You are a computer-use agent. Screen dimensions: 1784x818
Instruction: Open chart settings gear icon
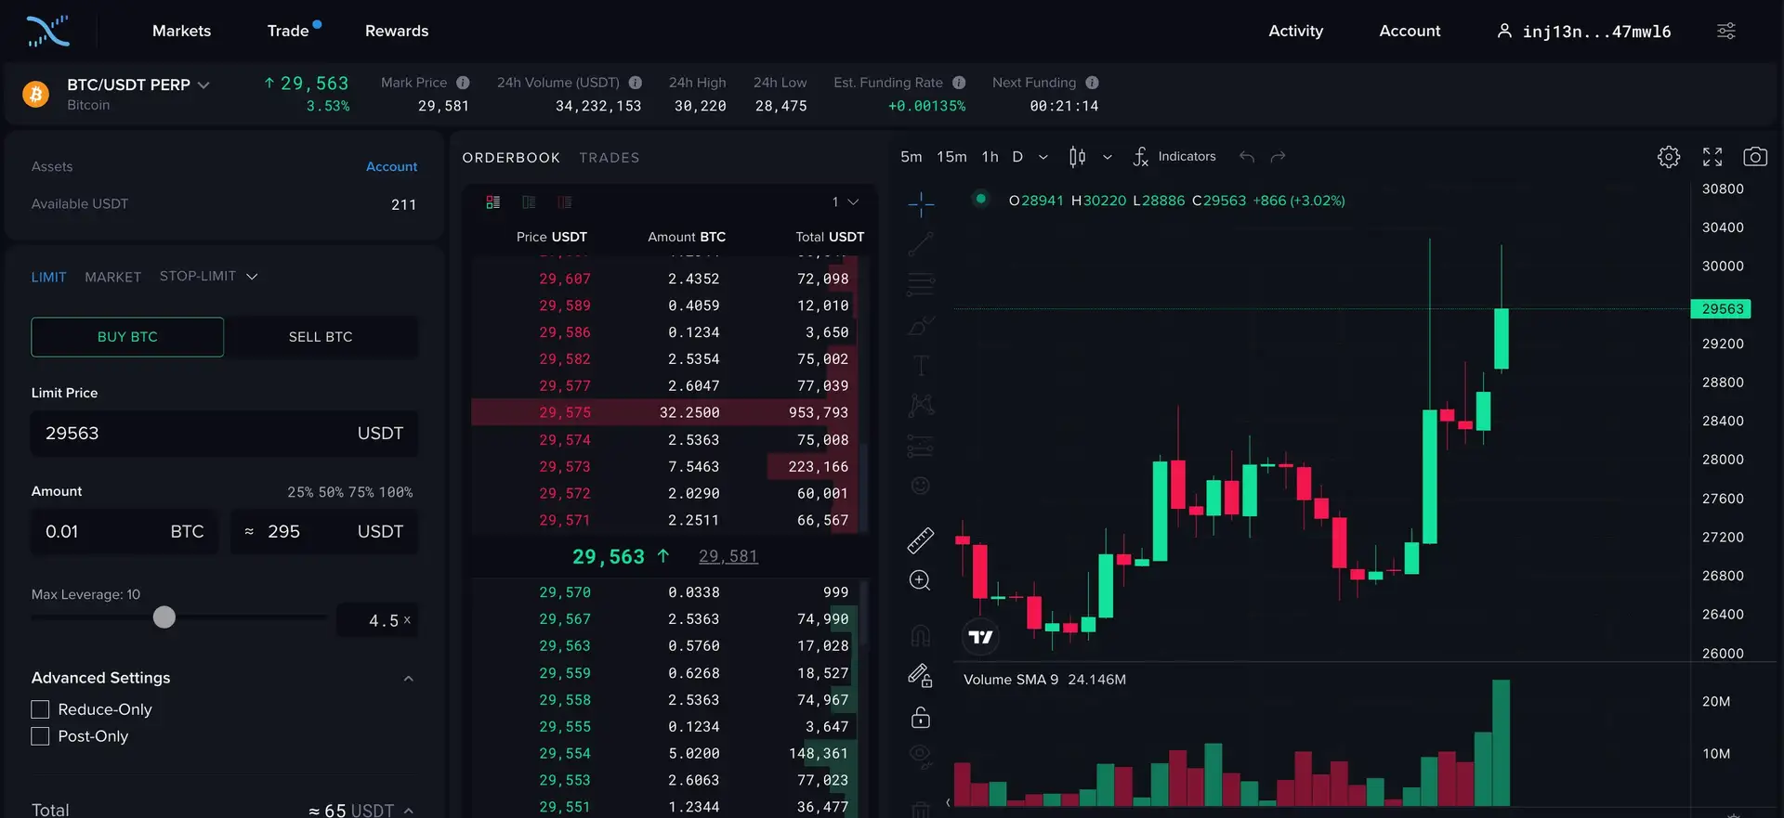click(x=1668, y=157)
